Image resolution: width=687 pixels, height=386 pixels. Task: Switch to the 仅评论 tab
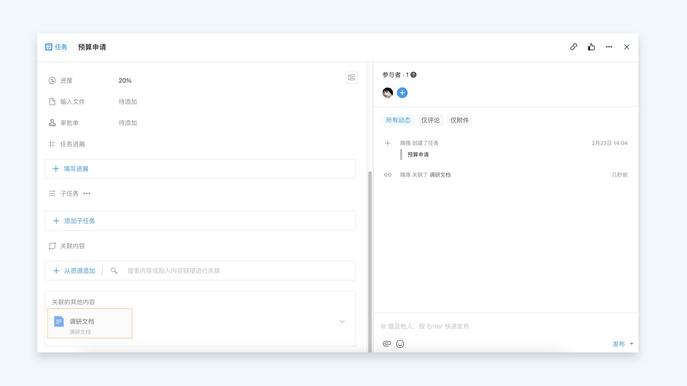click(x=430, y=120)
